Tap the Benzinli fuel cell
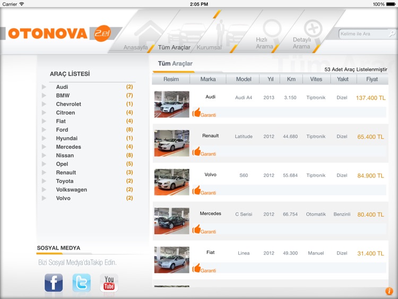Viewport: 398px width, 299px height. click(x=342, y=214)
